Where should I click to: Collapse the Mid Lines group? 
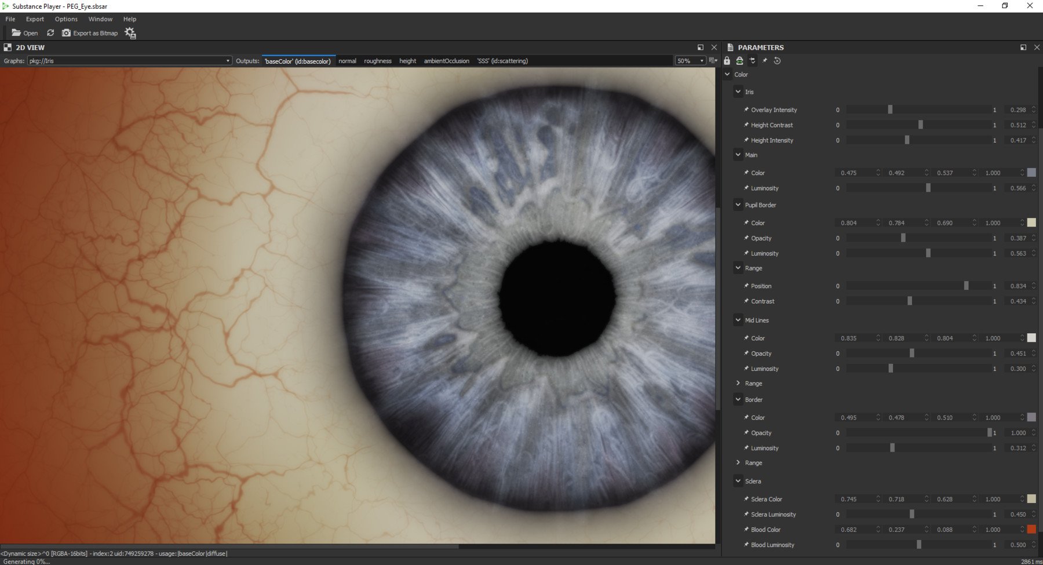pyautogui.click(x=738, y=320)
